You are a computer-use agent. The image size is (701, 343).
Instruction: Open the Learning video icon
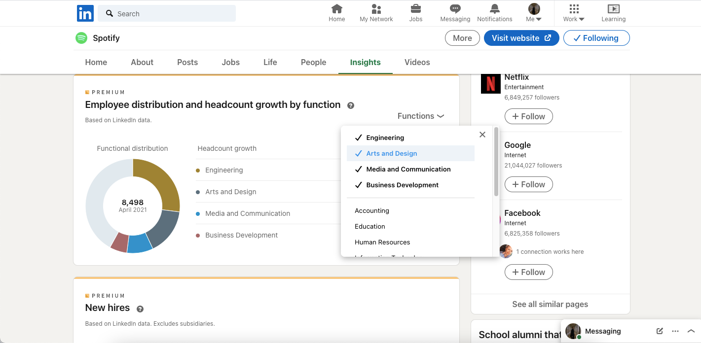click(613, 9)
